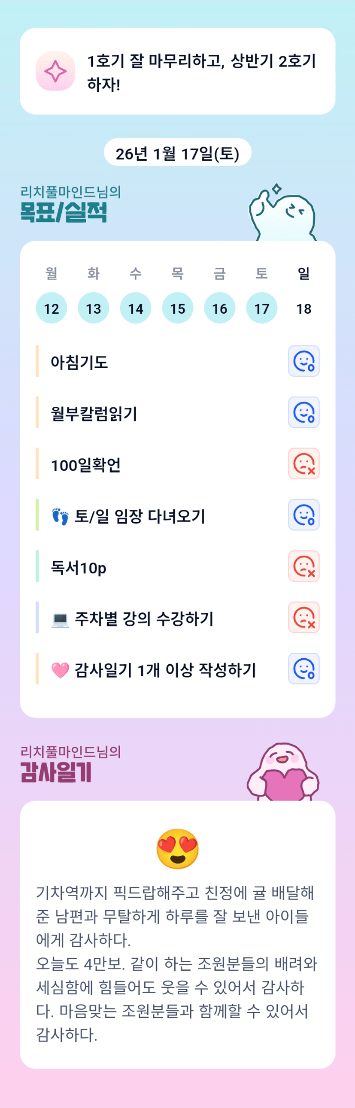
Task: Click the pink sparkle star icon
Action: coord(55,71)
